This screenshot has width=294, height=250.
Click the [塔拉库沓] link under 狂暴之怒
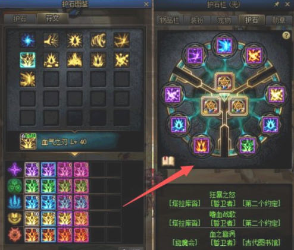(185, 204)
